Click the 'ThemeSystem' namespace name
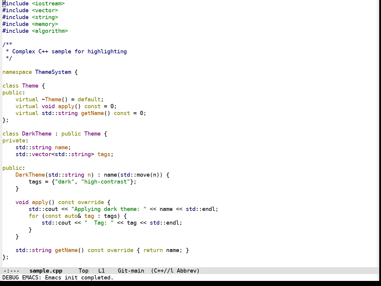The width and height of the screenshot is (381, 286). [x=53, y=72]
